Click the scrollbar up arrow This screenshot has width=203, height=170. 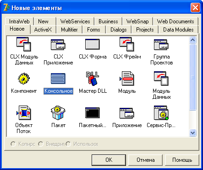click(x=192, y=40)
